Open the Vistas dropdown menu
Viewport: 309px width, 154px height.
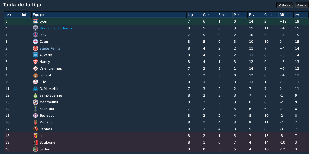coord(285,5)
